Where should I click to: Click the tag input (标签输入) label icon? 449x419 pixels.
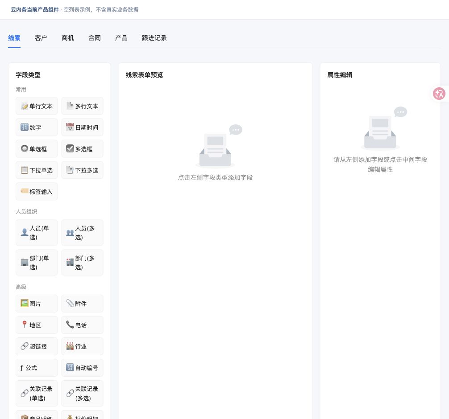pyautogui.click(x=25, y=191)
